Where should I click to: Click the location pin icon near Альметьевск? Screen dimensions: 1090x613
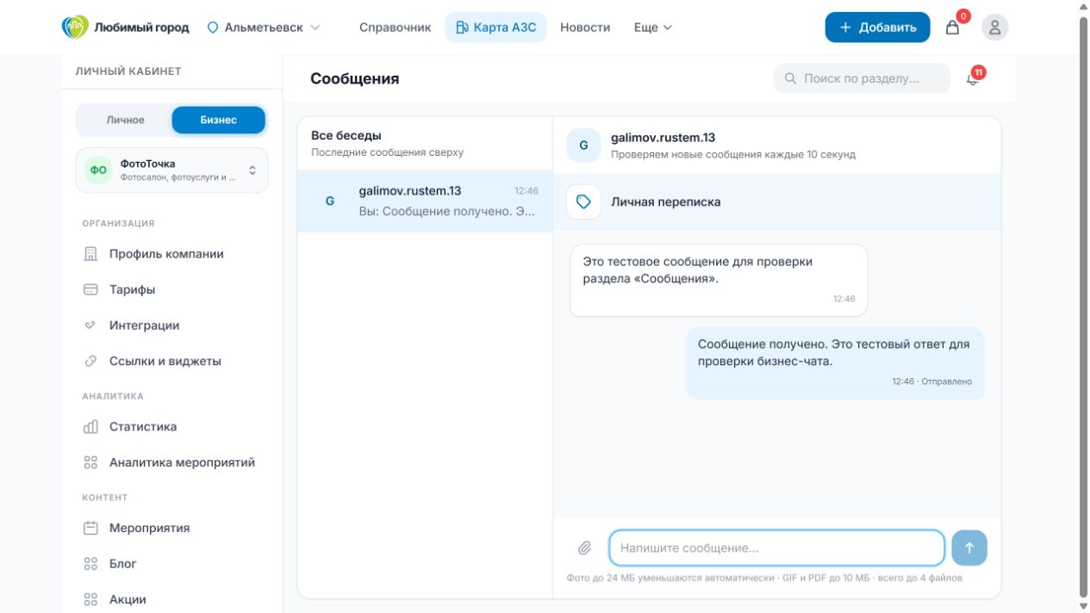[x=213, y=28]
